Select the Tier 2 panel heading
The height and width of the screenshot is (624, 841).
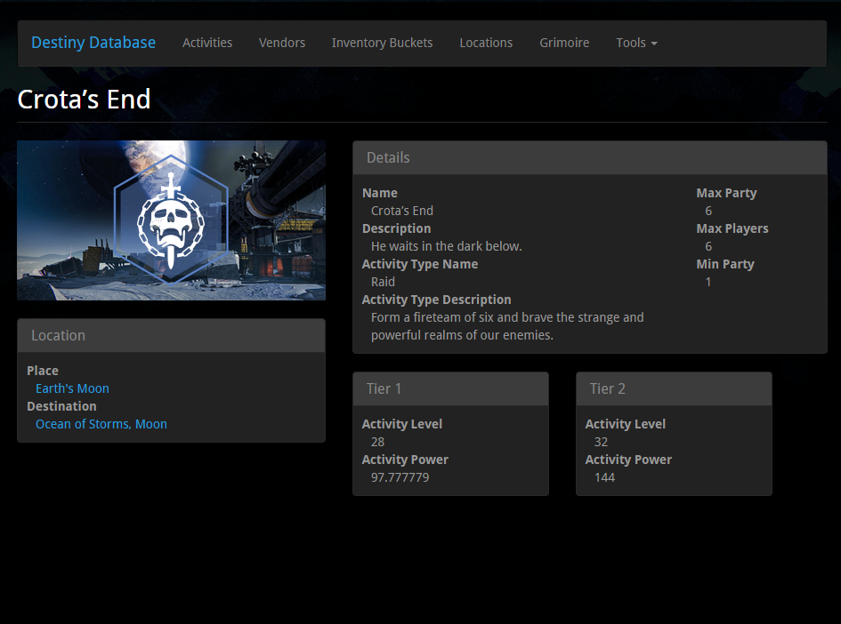[674, 388]
